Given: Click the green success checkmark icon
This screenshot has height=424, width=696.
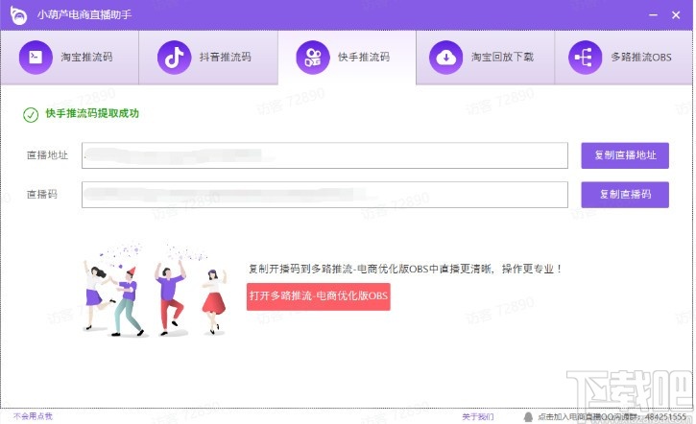Looking at the screenshot, I should [x=31, y=115].
